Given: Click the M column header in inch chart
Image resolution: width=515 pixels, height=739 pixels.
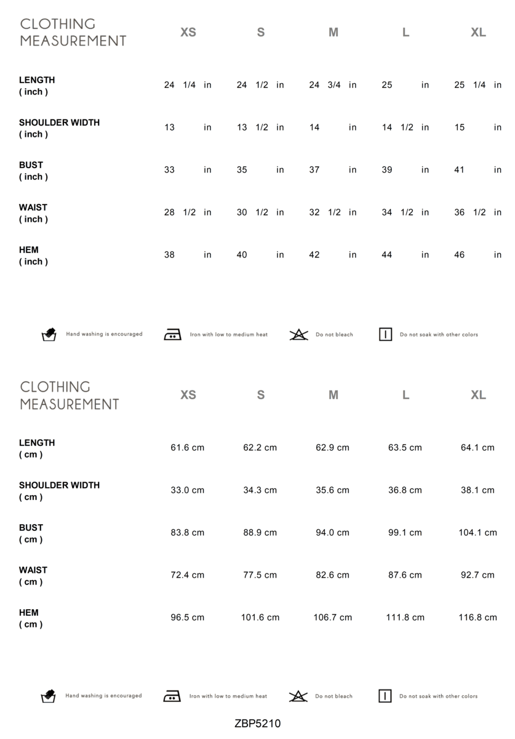Looking at the screenshot, I should point(333,32).
